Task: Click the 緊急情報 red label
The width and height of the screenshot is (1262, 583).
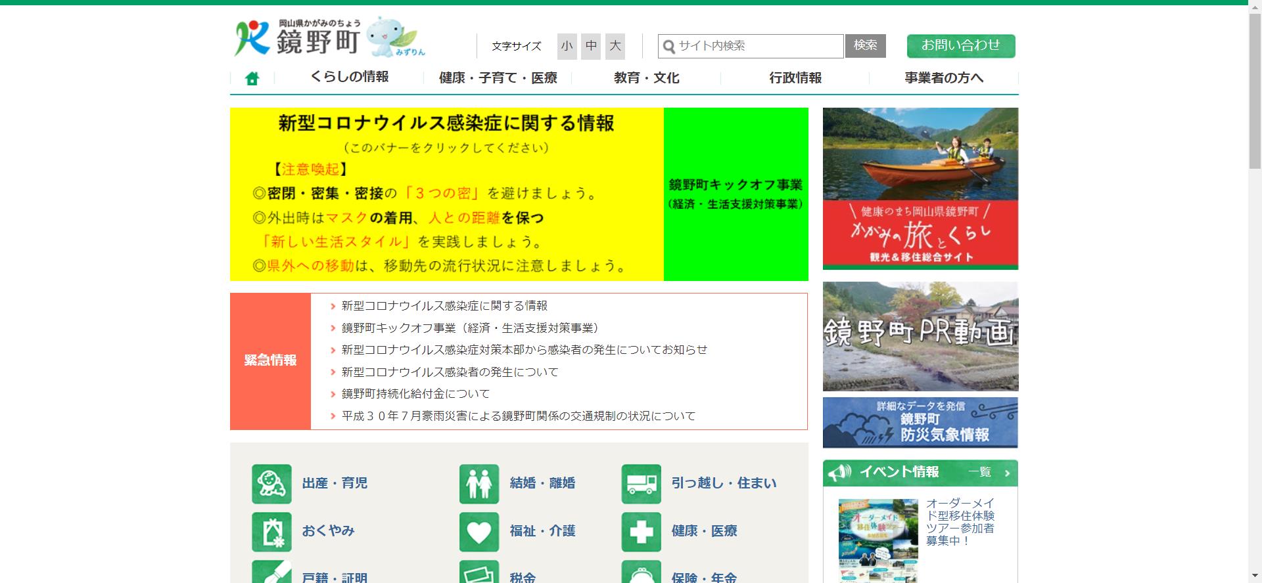Action: click(x=270, y=361)
